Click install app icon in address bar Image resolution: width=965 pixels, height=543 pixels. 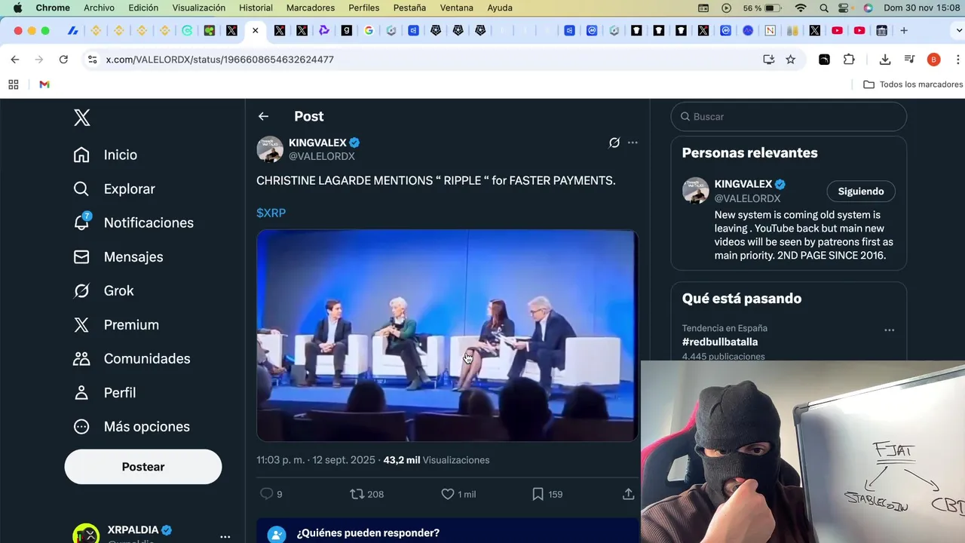point(769,60)
